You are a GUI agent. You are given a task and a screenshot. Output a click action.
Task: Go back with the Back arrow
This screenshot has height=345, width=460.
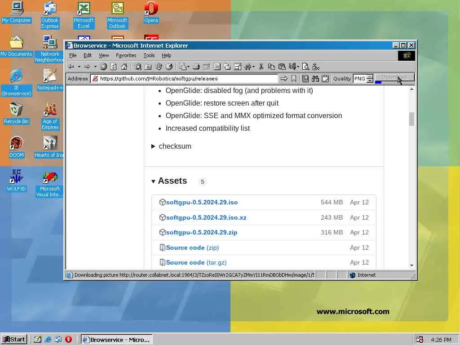click(x=71, y=67)
